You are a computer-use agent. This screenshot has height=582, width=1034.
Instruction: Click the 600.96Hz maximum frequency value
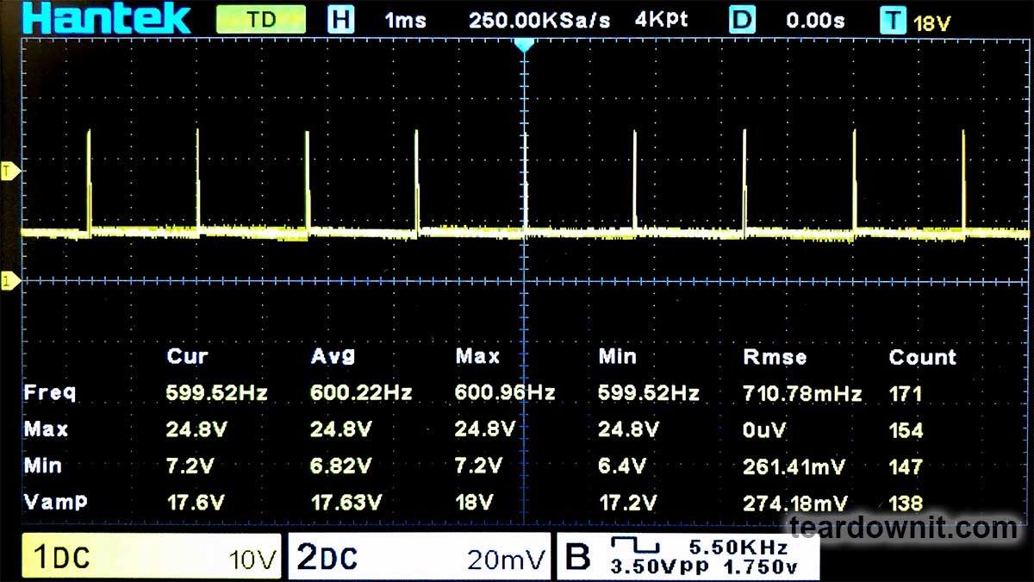505,393
